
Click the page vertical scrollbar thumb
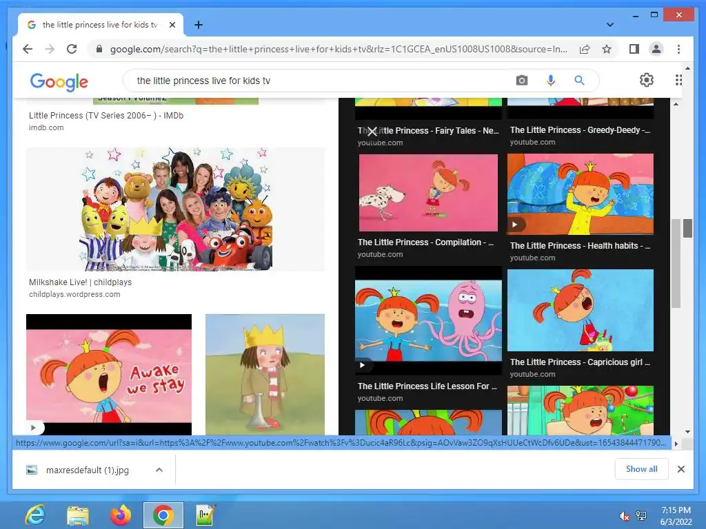687,229
